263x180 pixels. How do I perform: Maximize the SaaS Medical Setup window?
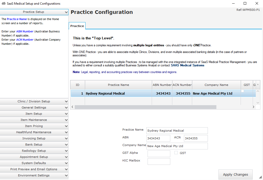tap(245, 3)
